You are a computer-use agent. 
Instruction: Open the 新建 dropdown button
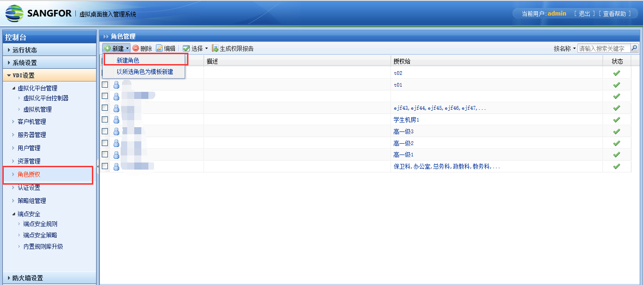point(116,49)
